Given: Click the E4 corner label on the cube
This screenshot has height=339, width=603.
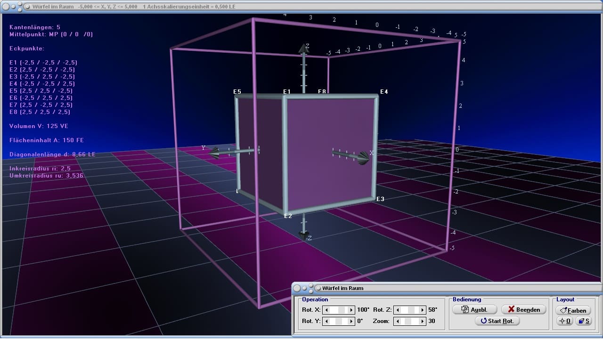Looking at the screenshot, I should point(384,91).
